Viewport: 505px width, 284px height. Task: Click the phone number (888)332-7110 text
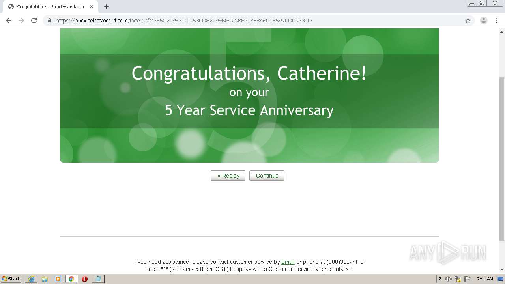click(x=346, y=262)
